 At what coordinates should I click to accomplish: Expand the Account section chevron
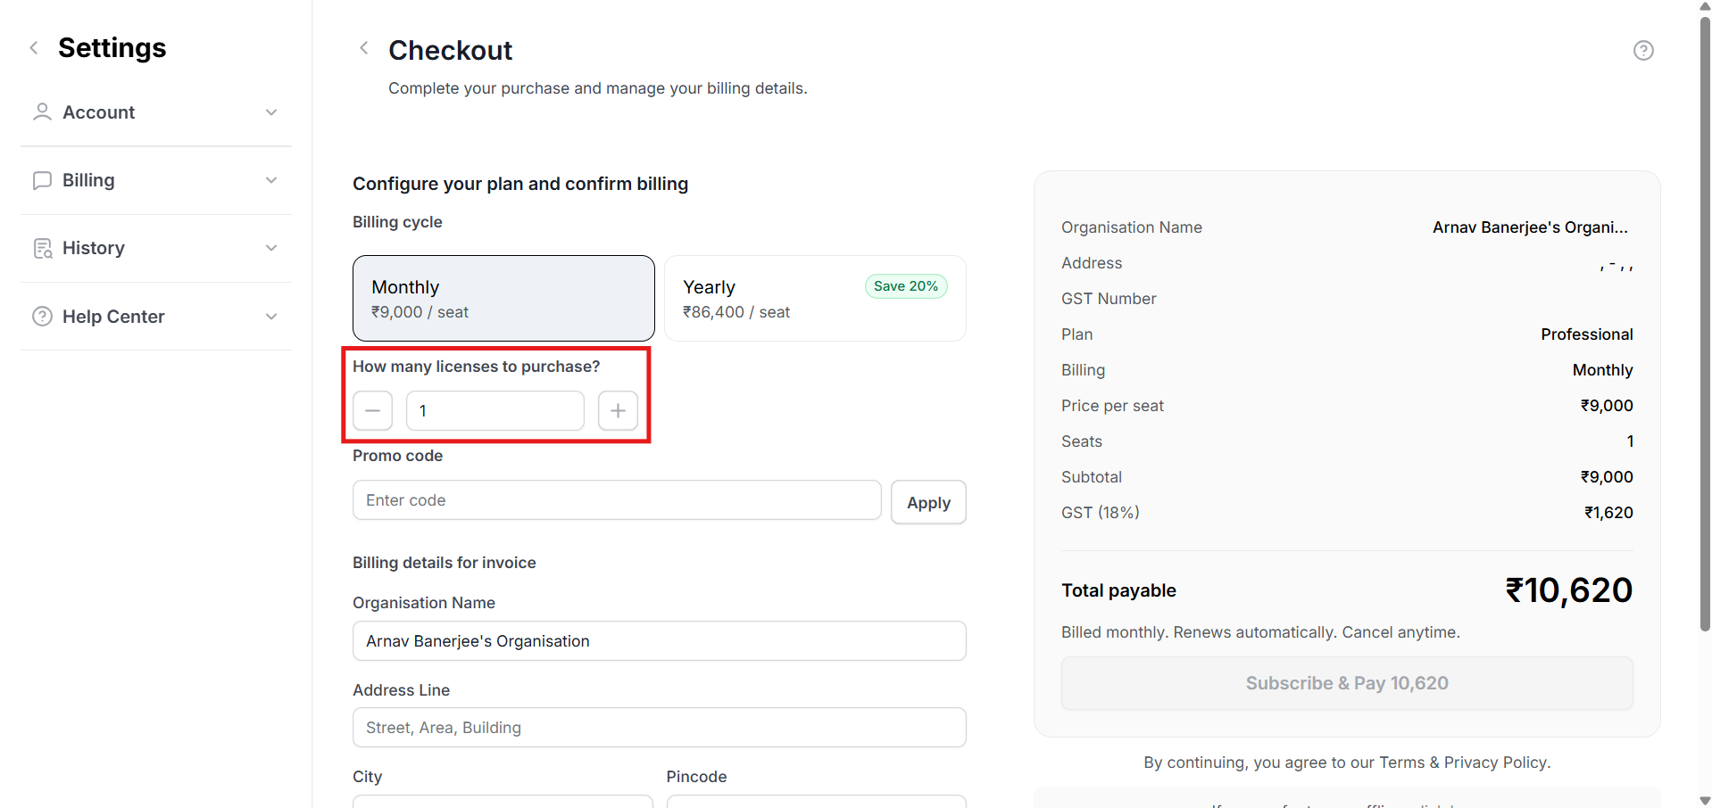[271, 112]
